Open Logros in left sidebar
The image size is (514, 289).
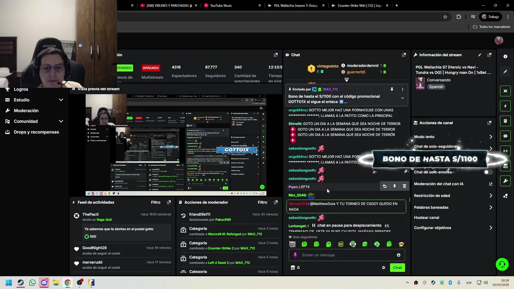(21, 90)
